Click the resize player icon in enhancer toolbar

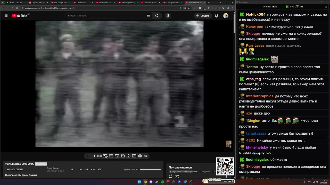click(117, 156)
